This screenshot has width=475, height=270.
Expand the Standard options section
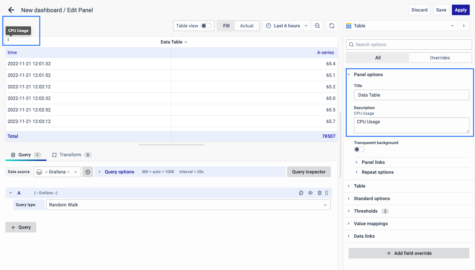point(372,198)
